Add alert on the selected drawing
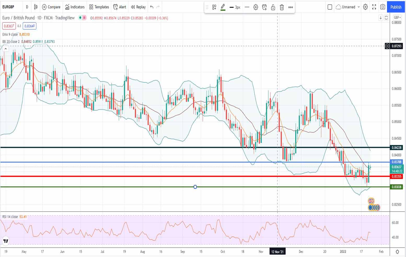The height and width of the screenshot is (257, 406). [x=264, y=7]
